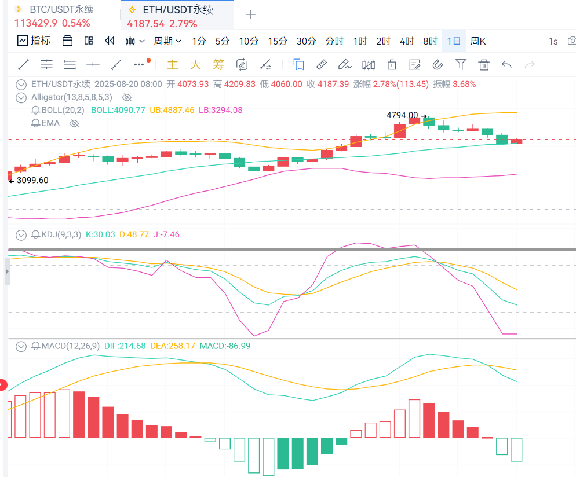
Task: Select the trend line drawing tool
Action: tap(24, 65)
